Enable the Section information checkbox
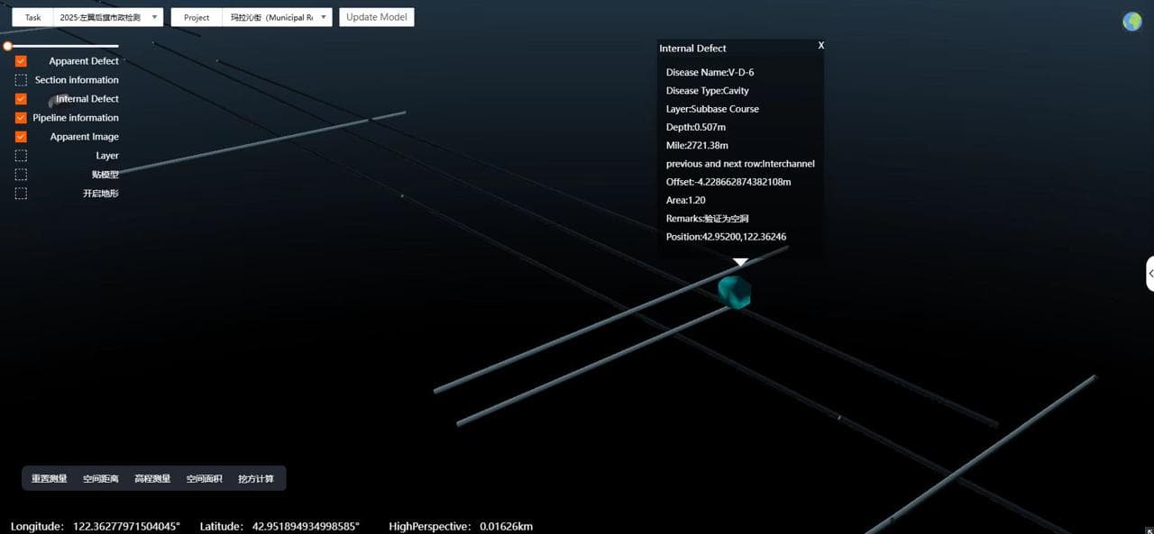1154x534 pixels. 21,80
